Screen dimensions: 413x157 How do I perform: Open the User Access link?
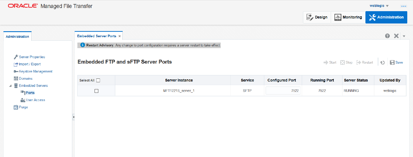[x=35, y=100]
